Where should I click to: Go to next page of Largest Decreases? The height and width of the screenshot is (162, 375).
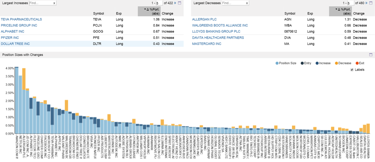(367, 3)
